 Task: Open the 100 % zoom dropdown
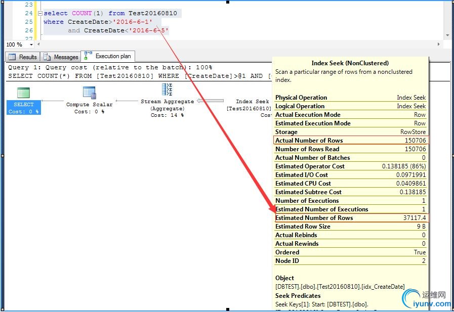31,44
